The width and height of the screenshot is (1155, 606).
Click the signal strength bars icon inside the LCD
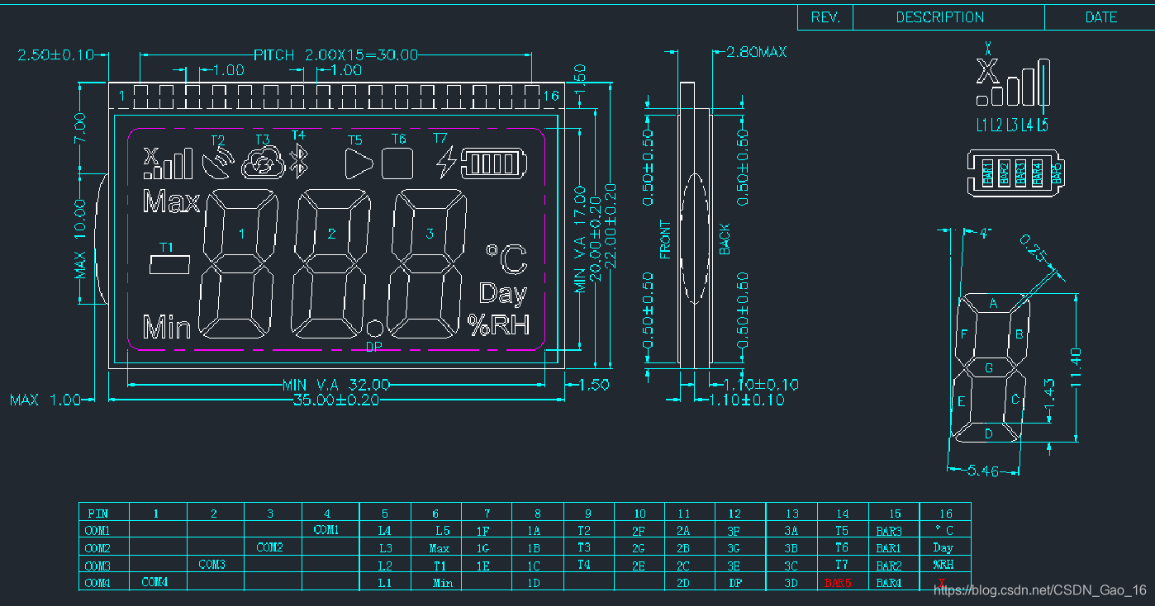[168, 163]
